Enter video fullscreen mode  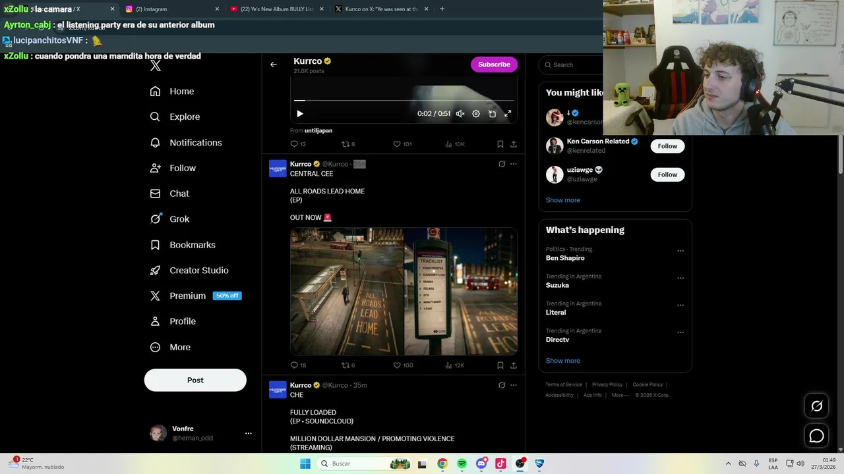[508, 114]
